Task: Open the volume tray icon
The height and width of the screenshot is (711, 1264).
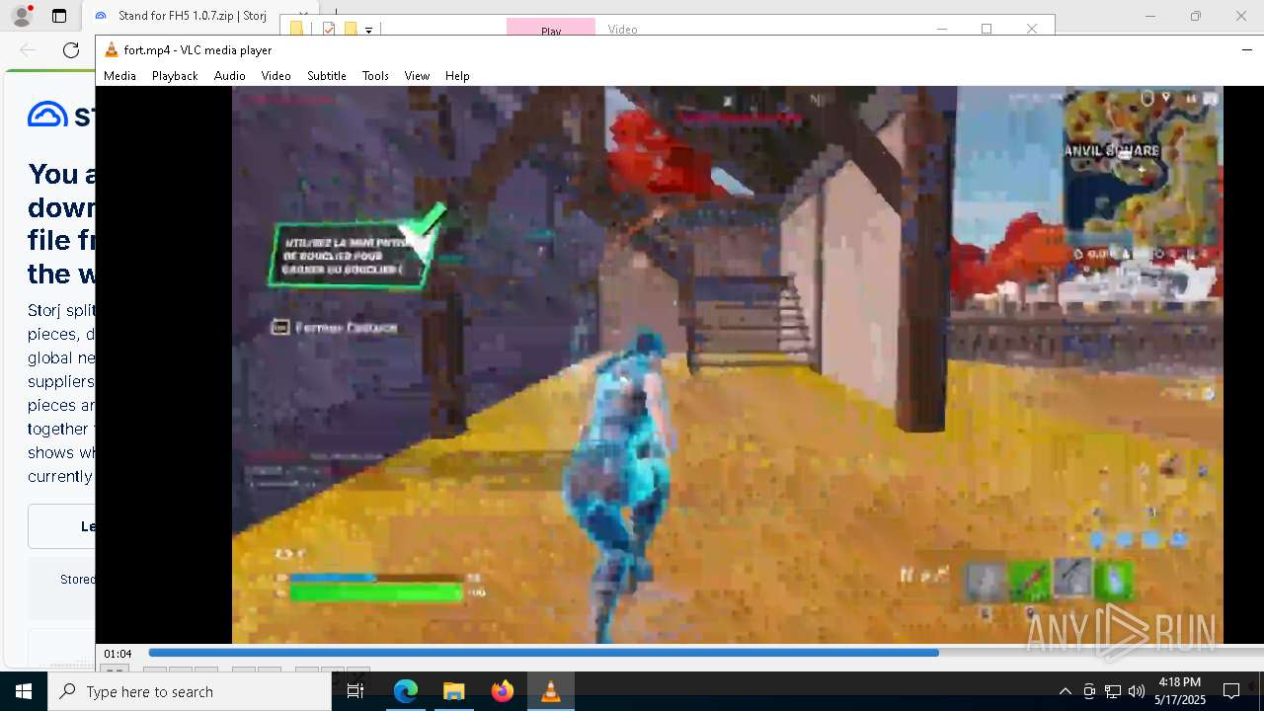Action: [1137, 691]
